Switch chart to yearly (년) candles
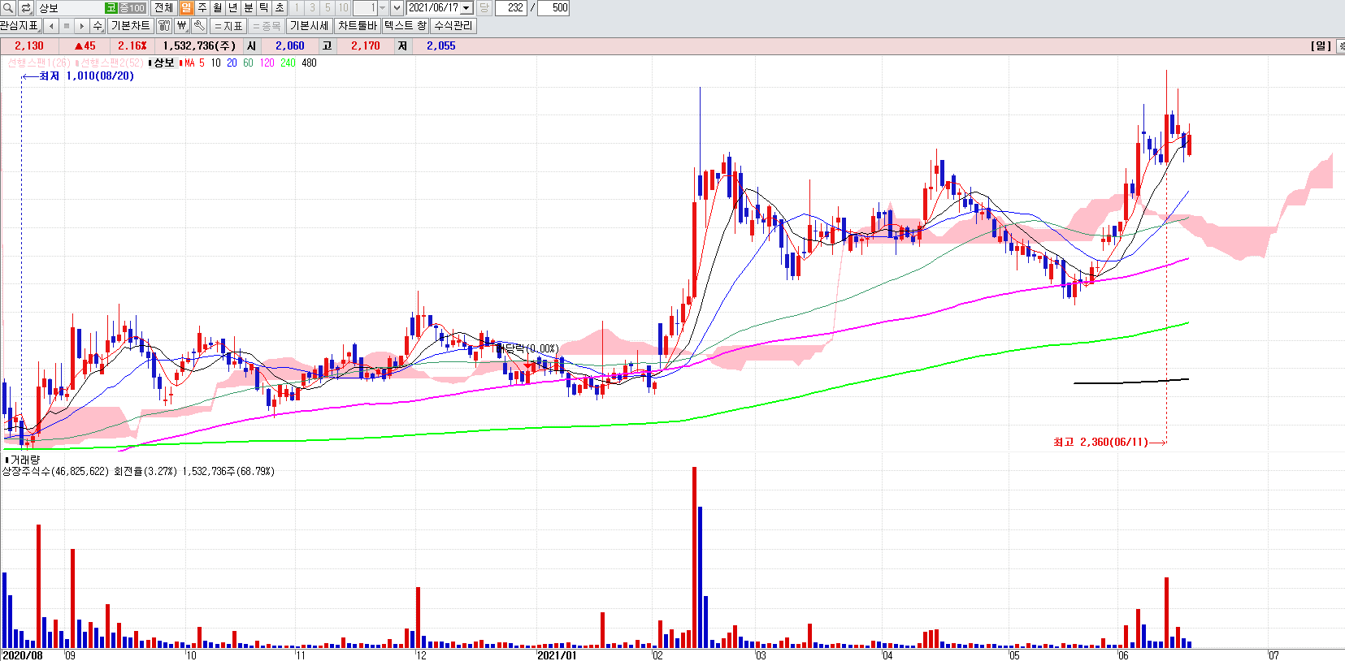1345x661 pixels. tap(233, 7)
